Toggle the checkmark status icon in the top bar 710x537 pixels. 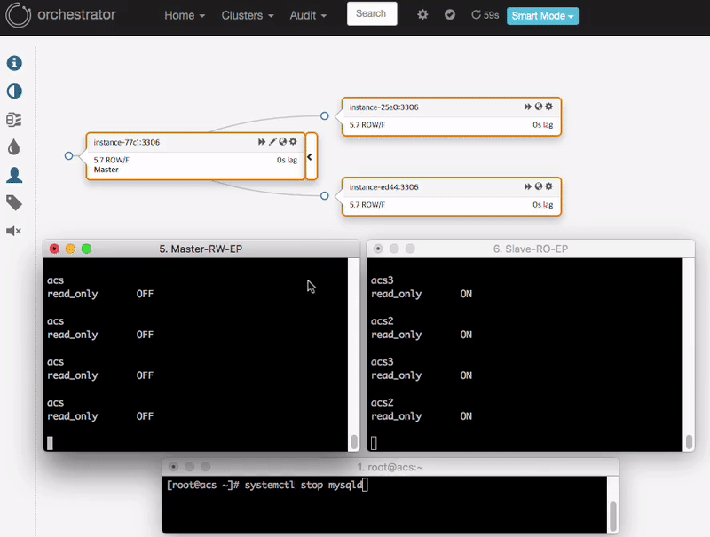[450, 14]
